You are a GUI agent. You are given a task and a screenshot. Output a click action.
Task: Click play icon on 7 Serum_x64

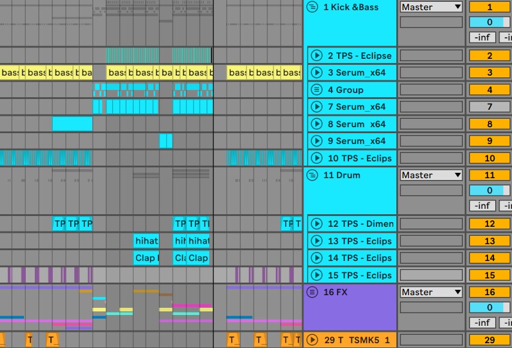317,107
